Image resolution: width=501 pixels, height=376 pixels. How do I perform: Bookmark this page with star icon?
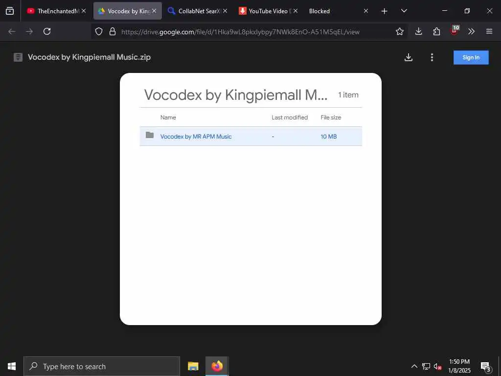click(x=400, y=31)
